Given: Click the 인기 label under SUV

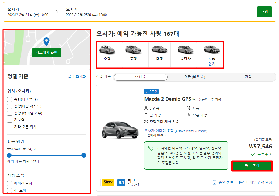Looking at the screenshot, I should point(212,64).
